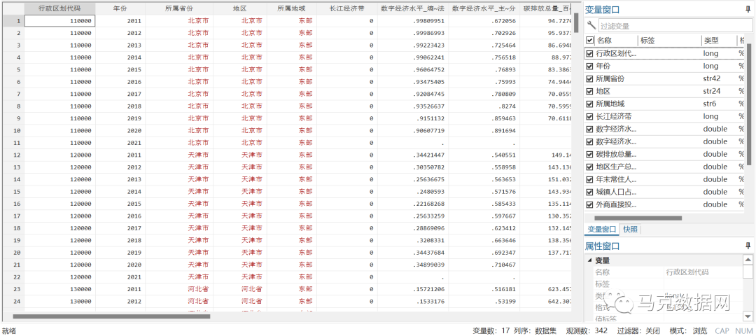Click the 观测数: 342 status bar entry
756x336 pixels.
pyautogui.click(x=587, y=330)
